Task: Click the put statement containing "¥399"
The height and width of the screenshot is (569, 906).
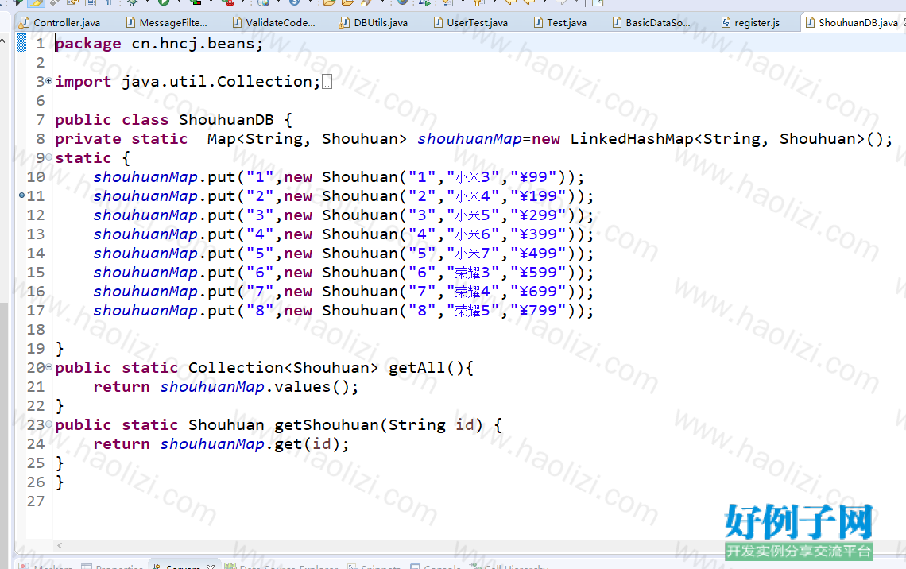Action: point(343,234)
